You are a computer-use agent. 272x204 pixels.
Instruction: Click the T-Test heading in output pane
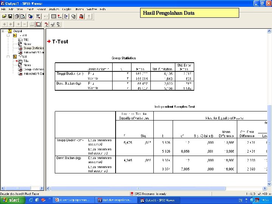tap(60, 42)
